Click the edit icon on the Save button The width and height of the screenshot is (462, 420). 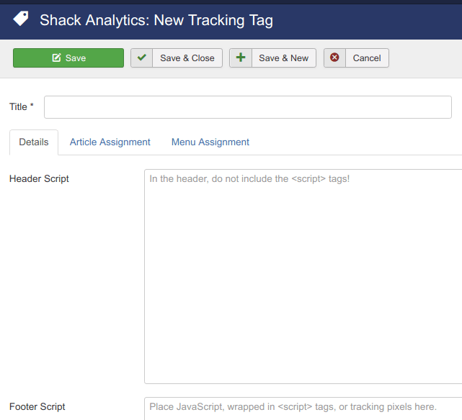(57, 58)
